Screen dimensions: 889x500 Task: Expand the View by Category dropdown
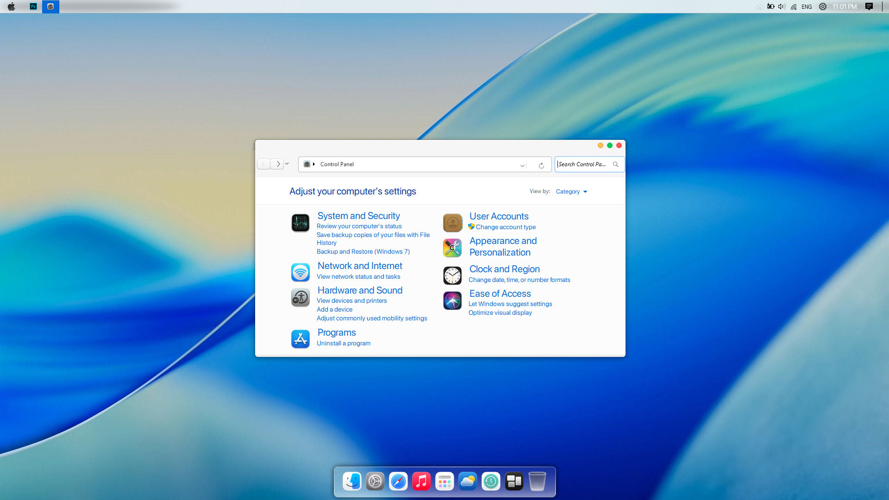tap(571, 192)
